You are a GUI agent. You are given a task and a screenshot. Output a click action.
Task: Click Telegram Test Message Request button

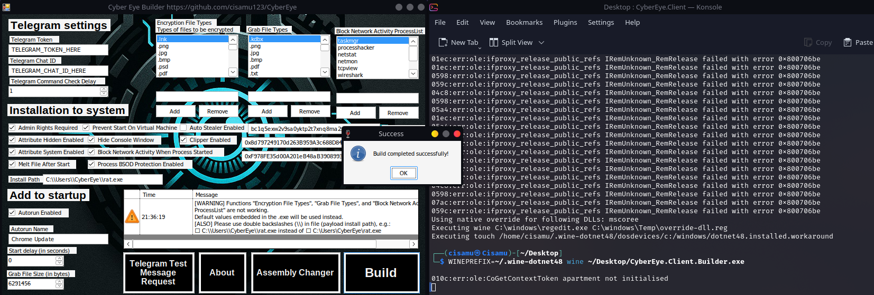click(158, 273)
